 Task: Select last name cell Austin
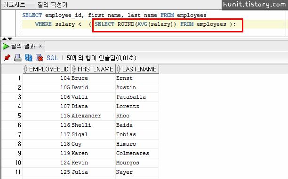coord(137,87)
